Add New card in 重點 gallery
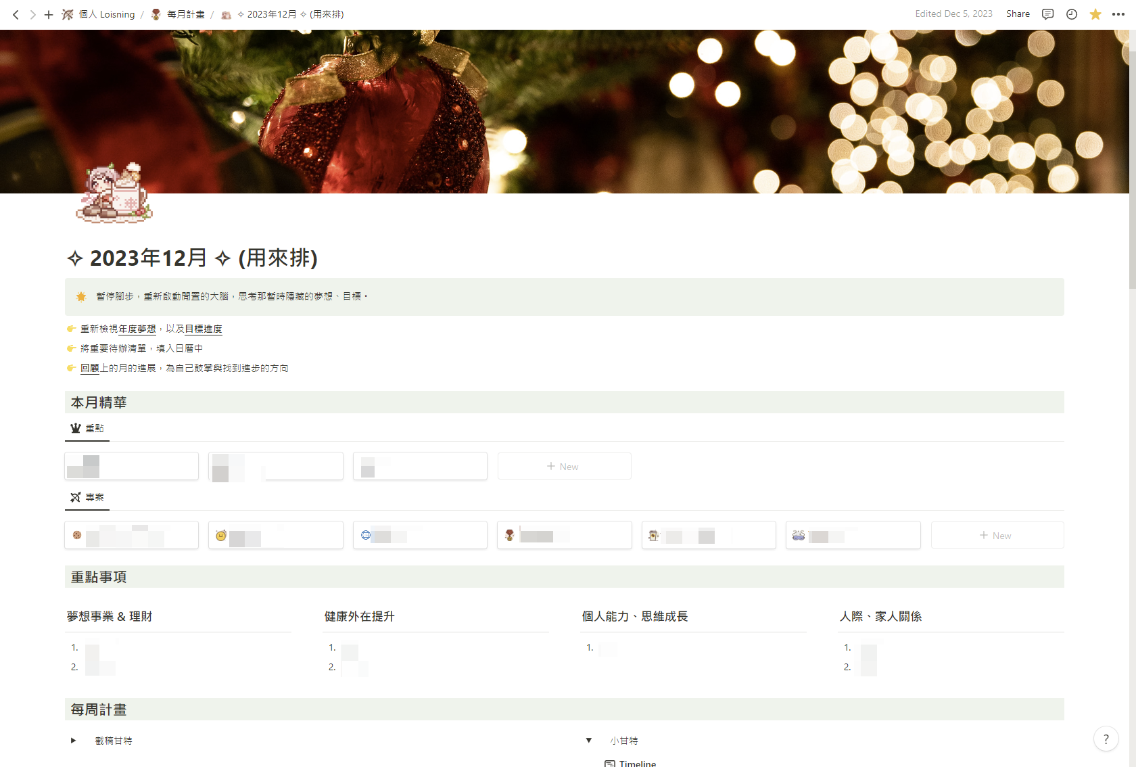Viewport: 1136px width, 767px height. 565,467
